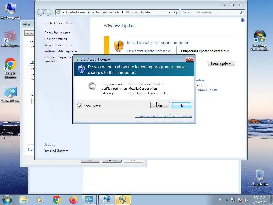Click the Windows Update warning shield icon
Screen dimensions: 273x205
click(118, 46)
